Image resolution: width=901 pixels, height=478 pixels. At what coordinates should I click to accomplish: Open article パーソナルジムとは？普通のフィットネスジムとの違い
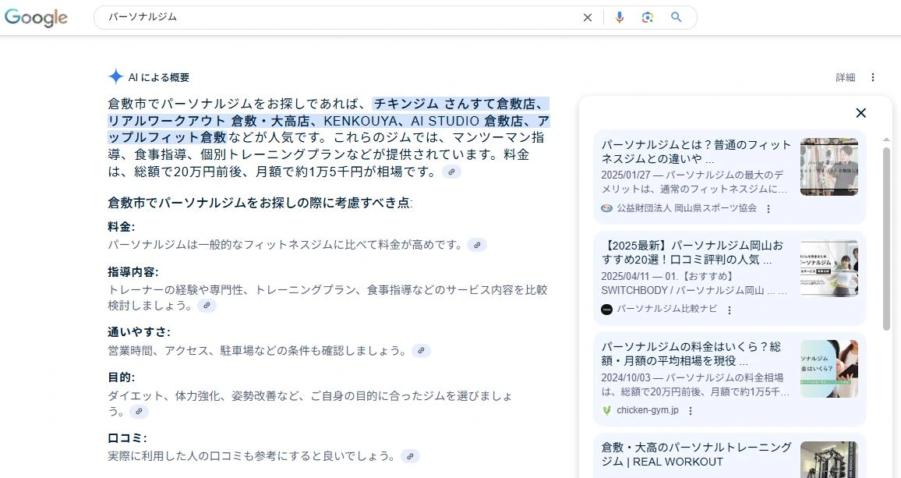pos(696,152)
